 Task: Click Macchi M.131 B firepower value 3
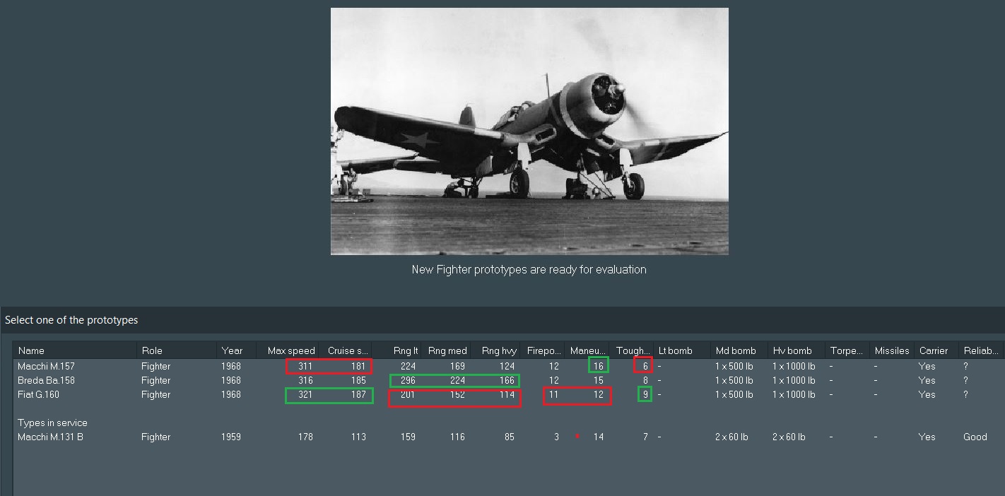556,437
